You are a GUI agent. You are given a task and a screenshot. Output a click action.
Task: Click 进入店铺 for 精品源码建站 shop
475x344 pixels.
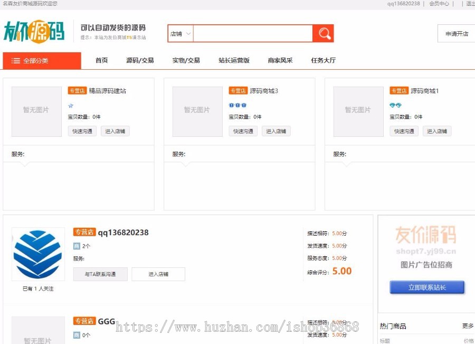[115, 131]
